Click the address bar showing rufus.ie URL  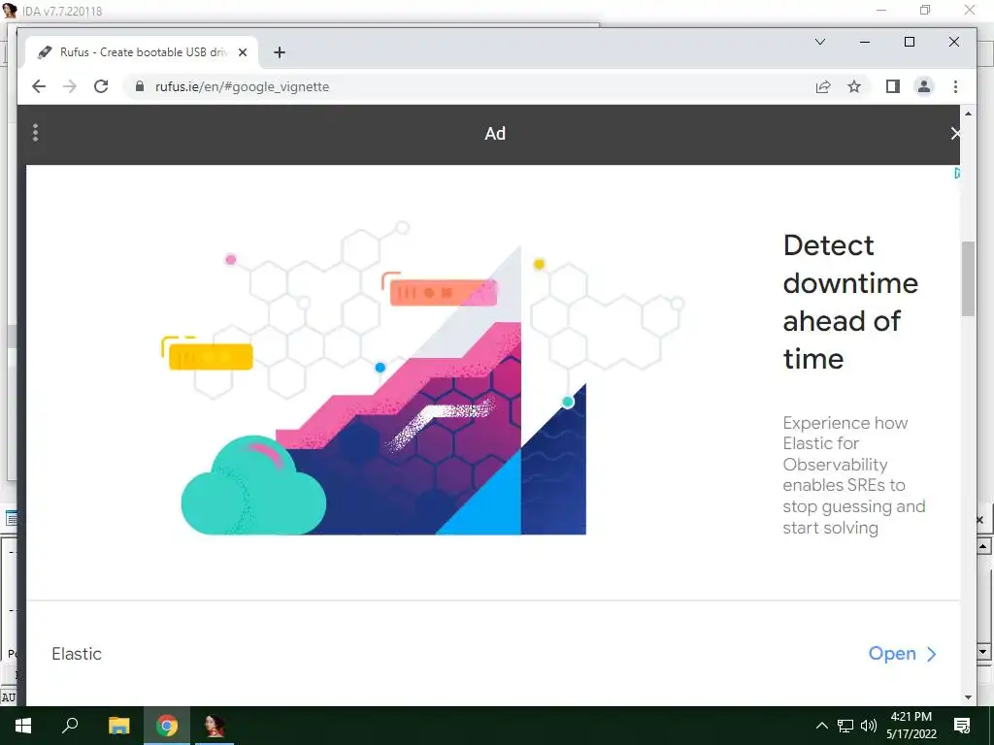tap(469, 86)
